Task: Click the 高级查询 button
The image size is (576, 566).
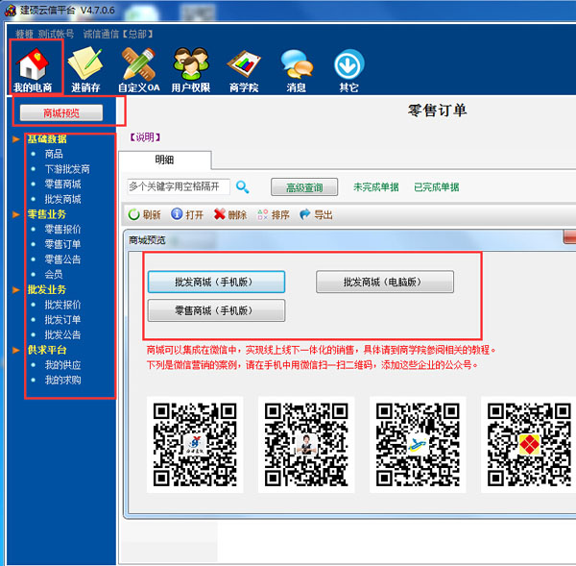Action: (304, 187)
